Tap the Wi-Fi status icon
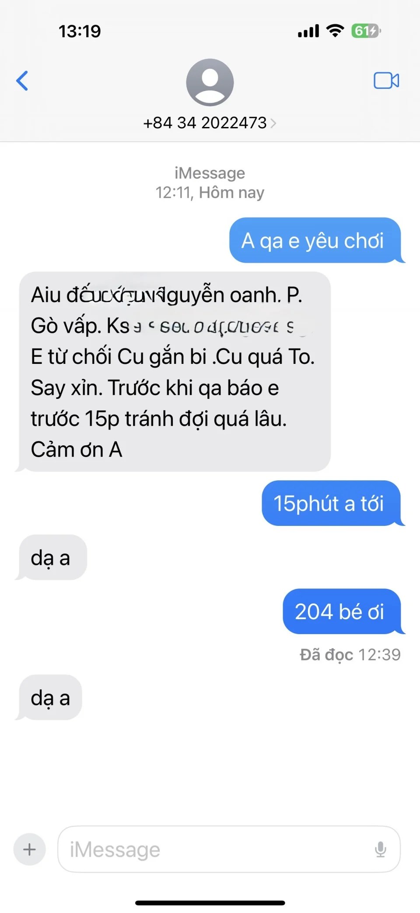 pos(336,31)
